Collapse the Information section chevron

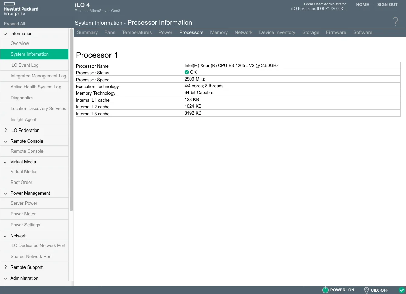pyautogui.click(x=5, y=34)
